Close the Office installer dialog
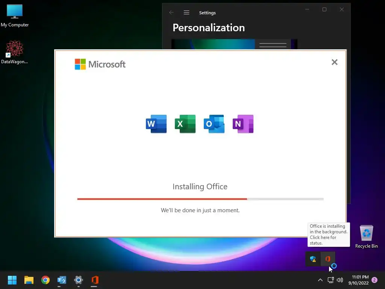This screenshot has width=385, height=289. point(334,62)
